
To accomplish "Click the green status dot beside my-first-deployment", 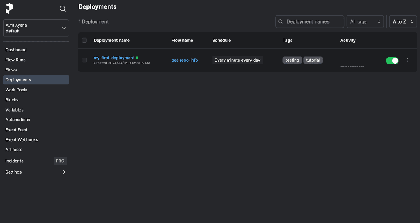I will pos(137,58).
